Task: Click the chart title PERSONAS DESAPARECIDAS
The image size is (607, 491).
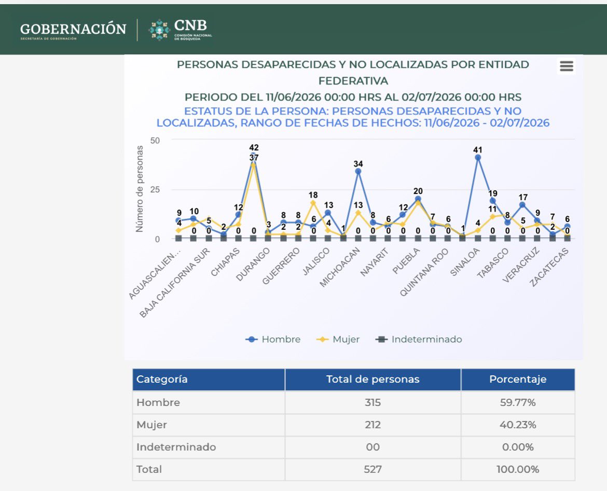Action: (353, 73)
